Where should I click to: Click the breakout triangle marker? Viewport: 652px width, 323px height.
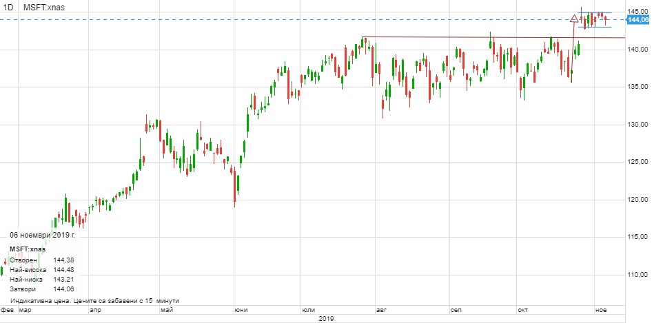tap(574, 19)
